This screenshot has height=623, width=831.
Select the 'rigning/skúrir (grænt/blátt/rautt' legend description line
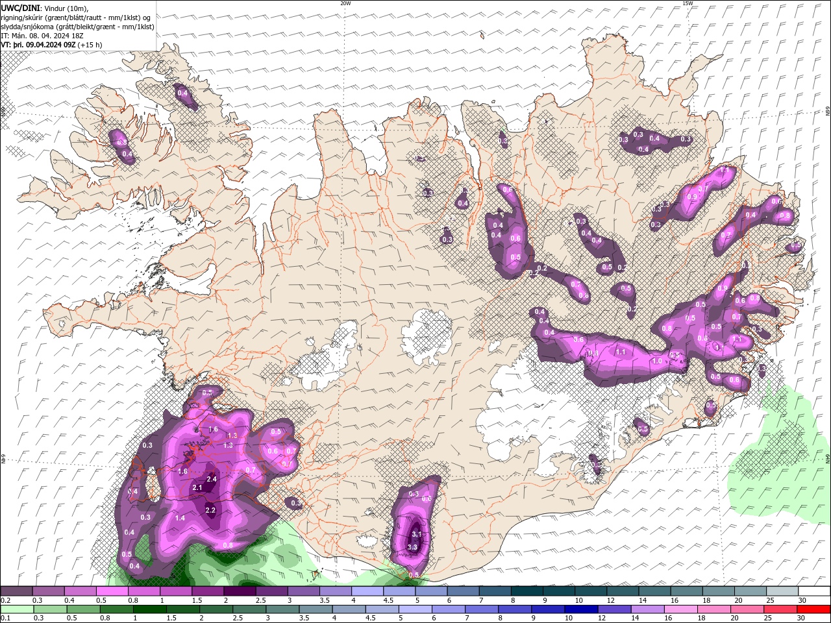click(76, 17)
